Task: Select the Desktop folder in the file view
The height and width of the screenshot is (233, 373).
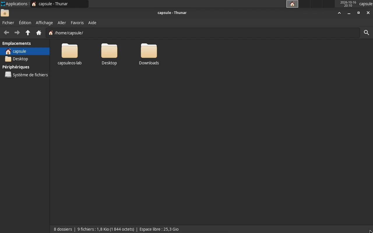Action: pos(109,54)
